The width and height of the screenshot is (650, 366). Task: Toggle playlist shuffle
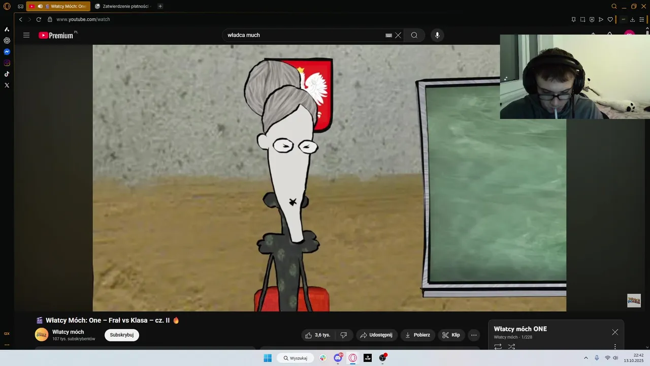(511, 347)
